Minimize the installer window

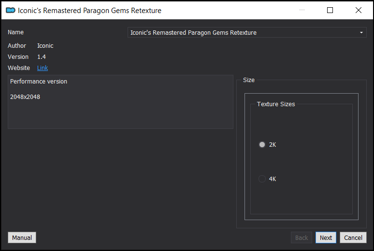(x=302, y=10)
